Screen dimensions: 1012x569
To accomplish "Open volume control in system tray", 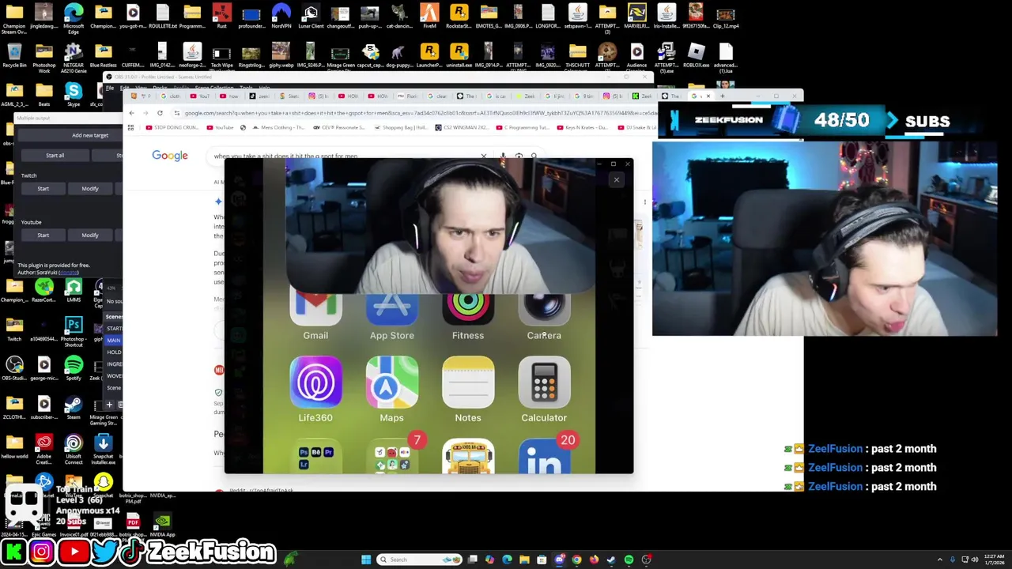I will click(x=974, y=560).
